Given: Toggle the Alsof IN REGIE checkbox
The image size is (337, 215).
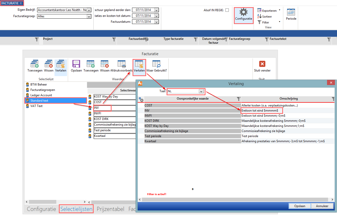Looking at the screenshot, I should coord(227,10).
